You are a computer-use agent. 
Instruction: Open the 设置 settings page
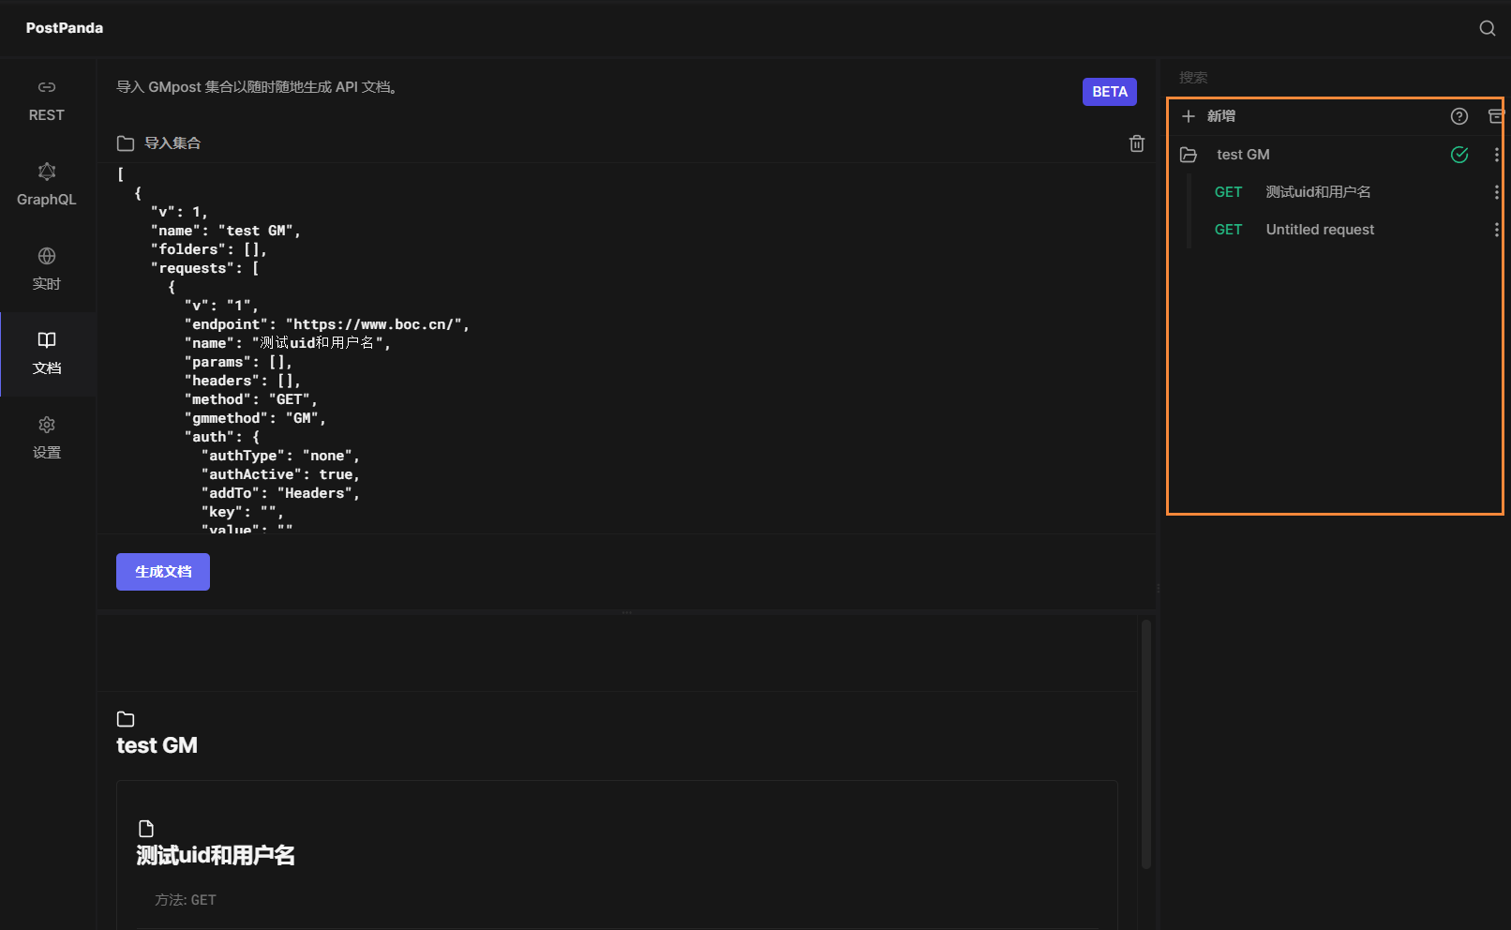46,437
